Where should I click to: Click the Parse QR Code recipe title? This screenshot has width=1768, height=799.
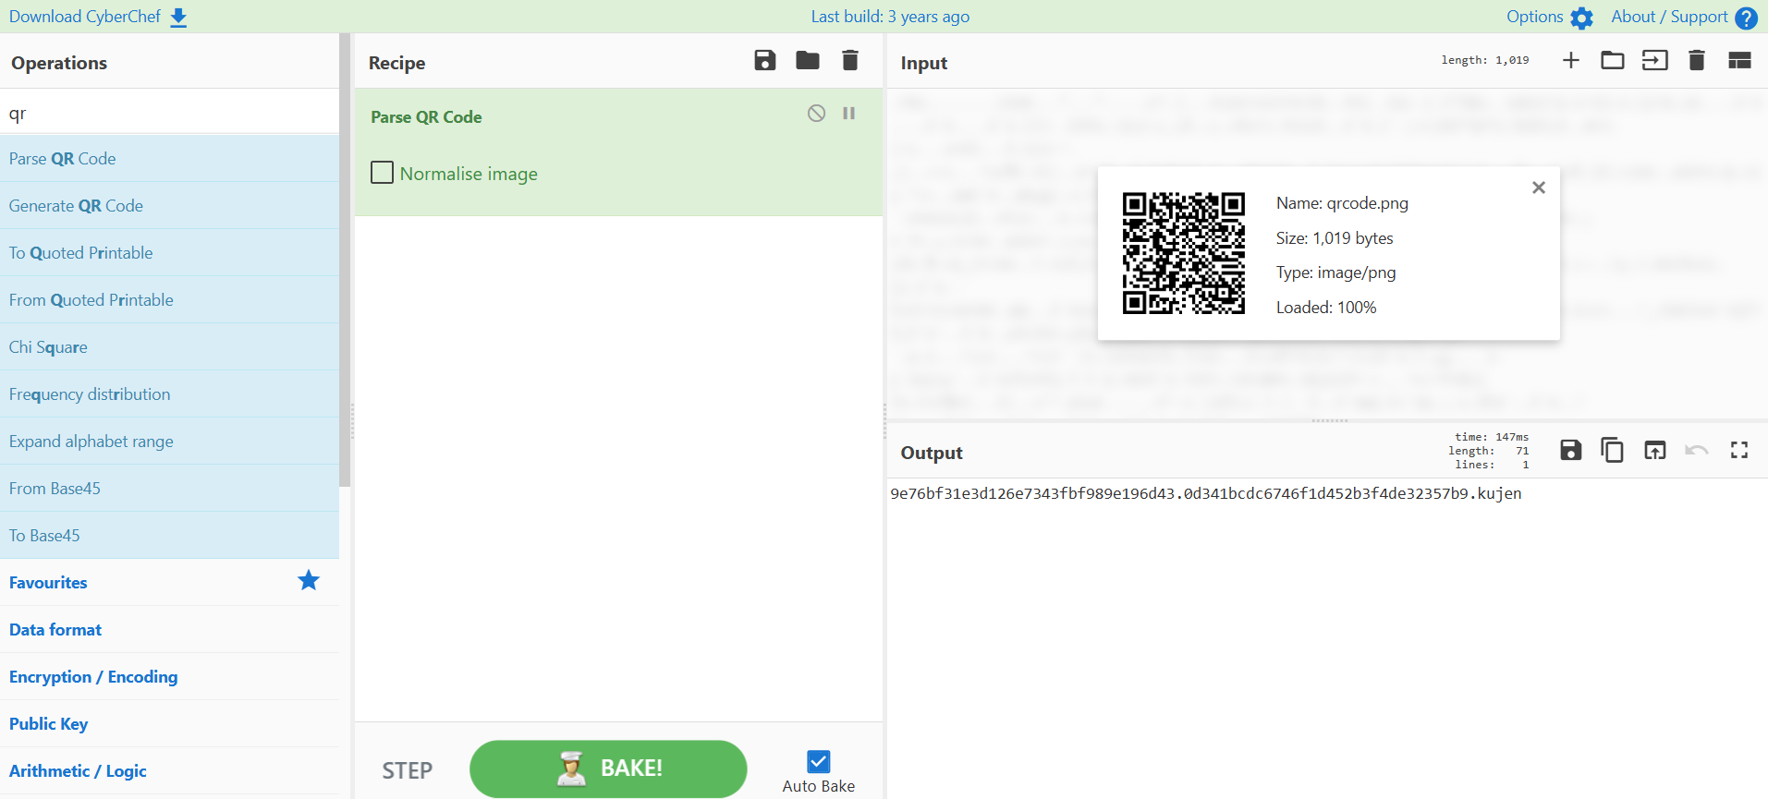(x=426, y=117)
